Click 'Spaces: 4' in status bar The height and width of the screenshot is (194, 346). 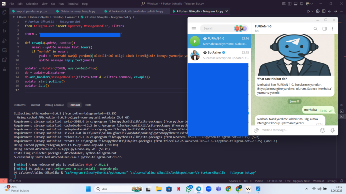[235, 181]
